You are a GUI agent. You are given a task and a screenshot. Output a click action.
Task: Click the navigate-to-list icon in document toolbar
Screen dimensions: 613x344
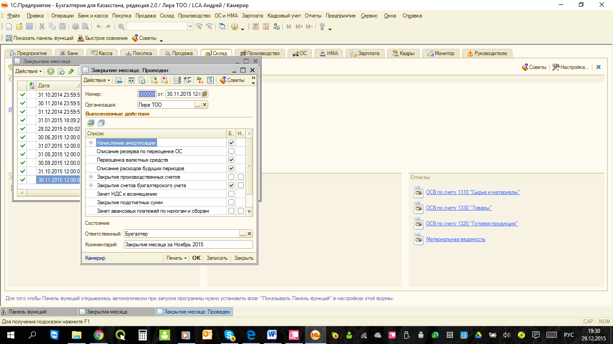[118, 80]
